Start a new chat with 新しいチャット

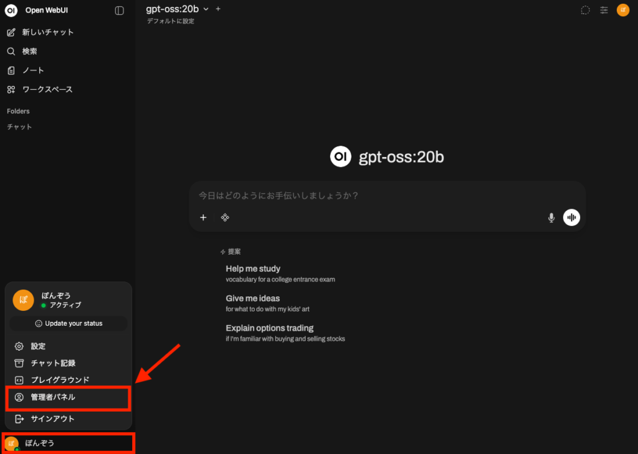pyautogui.click(x=47, y=32)
